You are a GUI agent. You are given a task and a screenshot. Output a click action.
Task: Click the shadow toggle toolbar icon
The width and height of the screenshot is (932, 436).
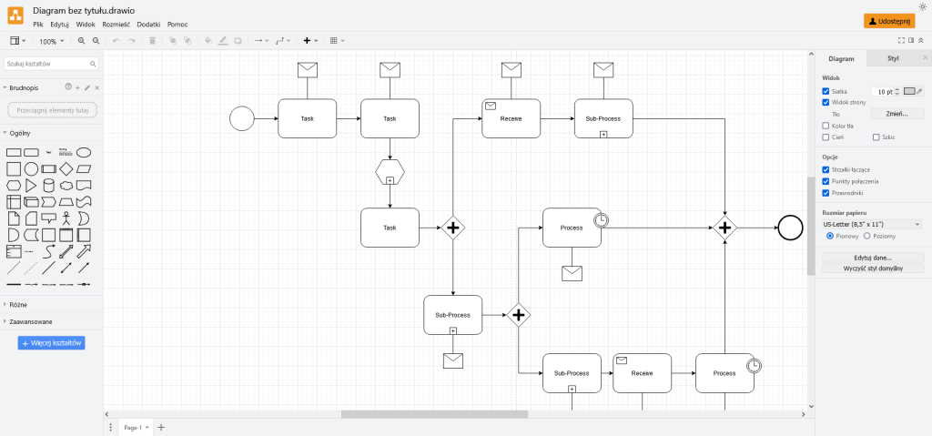[x=238, y=41]
